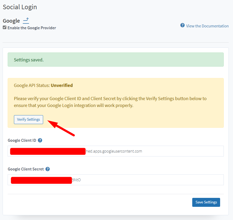Viewport: 233px width, 220px height.
Task: Focus the Google Client ID input field
Action: point(116,151)
